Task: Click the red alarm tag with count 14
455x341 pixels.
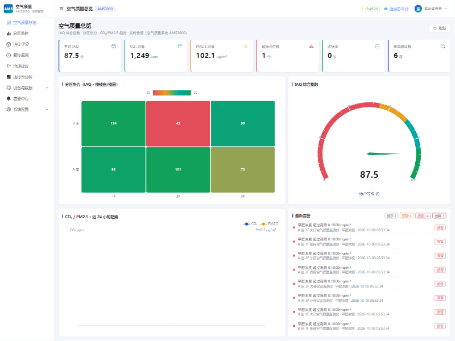Action: click(x=423, y=216)
